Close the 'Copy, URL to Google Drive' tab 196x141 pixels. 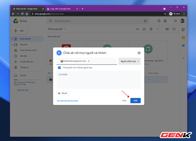[x=77, y=9]
